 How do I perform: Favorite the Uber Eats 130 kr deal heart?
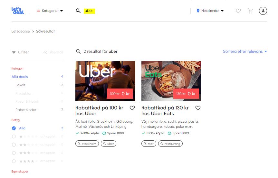pos(198,108)
